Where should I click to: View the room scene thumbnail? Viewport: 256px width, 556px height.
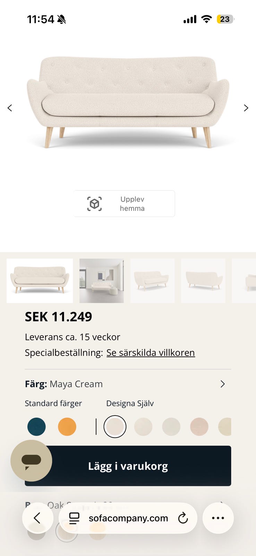102,281
